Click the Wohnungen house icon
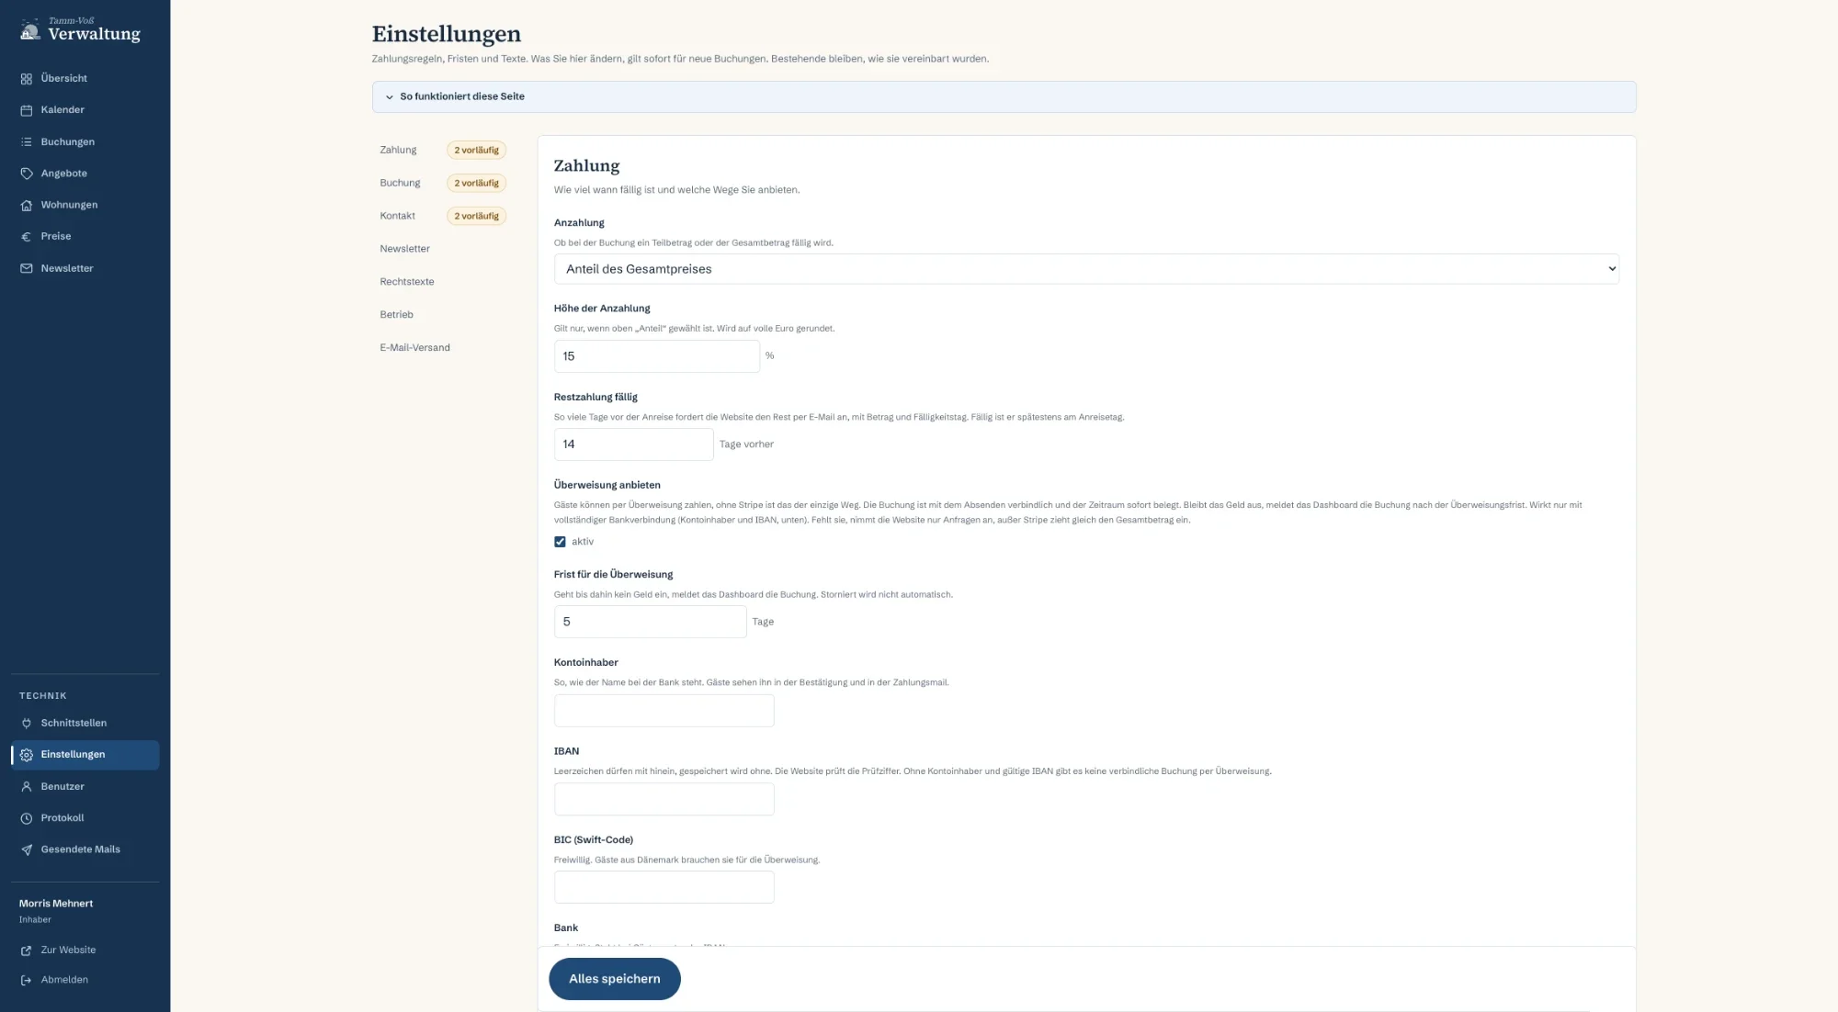The width and height of the screenshot is (1838, 1012). [26, 205]
